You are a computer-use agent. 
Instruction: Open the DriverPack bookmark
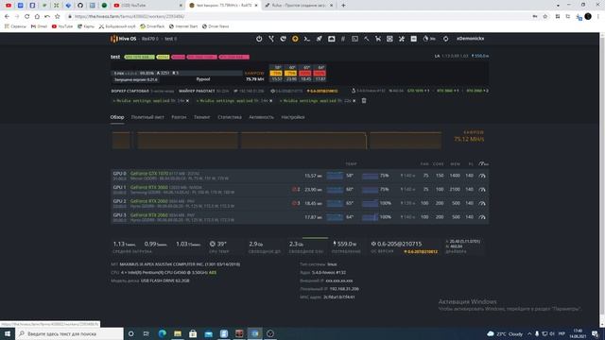[152, 26]
